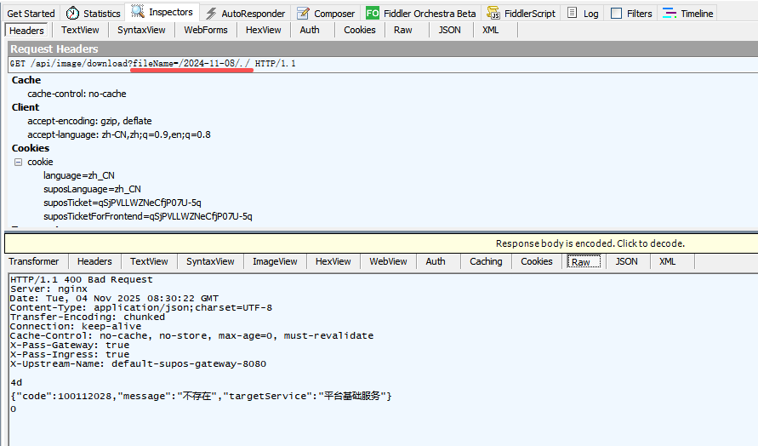This screenshot has width=758, height=446.
Task: Click the Composer pencil icon
Action: pyautogui.click(x=304, y=14)
